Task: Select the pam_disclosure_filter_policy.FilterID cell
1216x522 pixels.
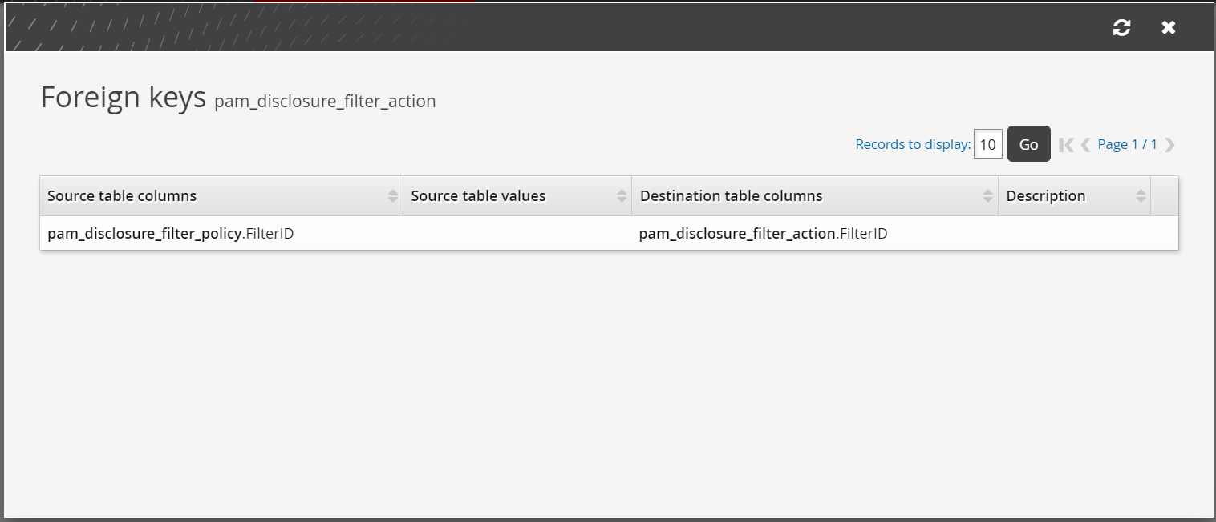Action: coord(171,234)
